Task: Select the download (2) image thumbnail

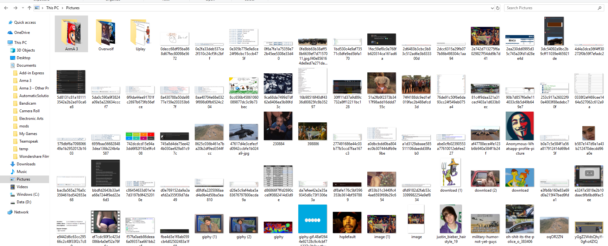Action: pyautogui.click(x=485, y=178)
